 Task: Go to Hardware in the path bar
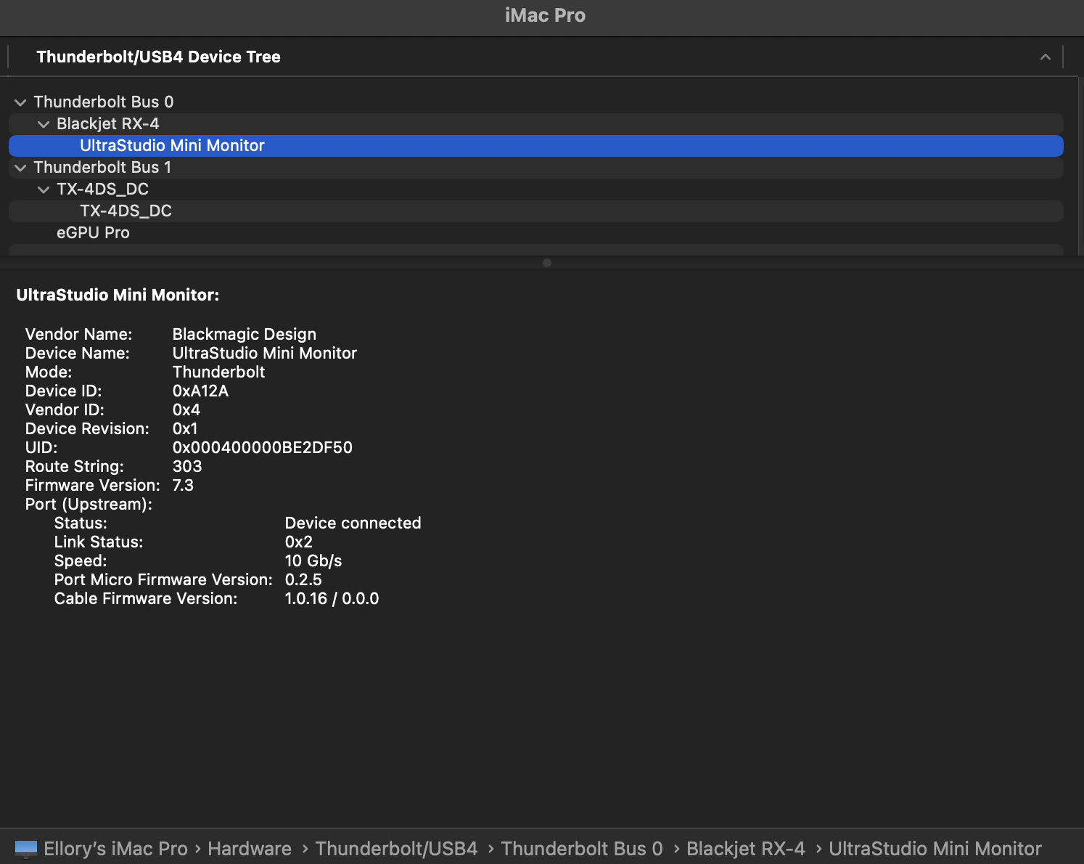(250, 849)
